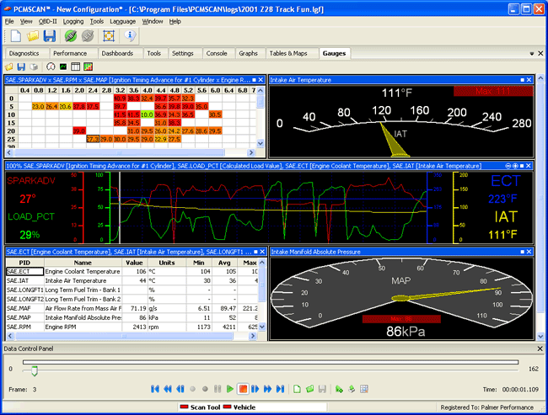Open the Logging menu
Viewport: 548px width, 415px height.
coord(73,21)
